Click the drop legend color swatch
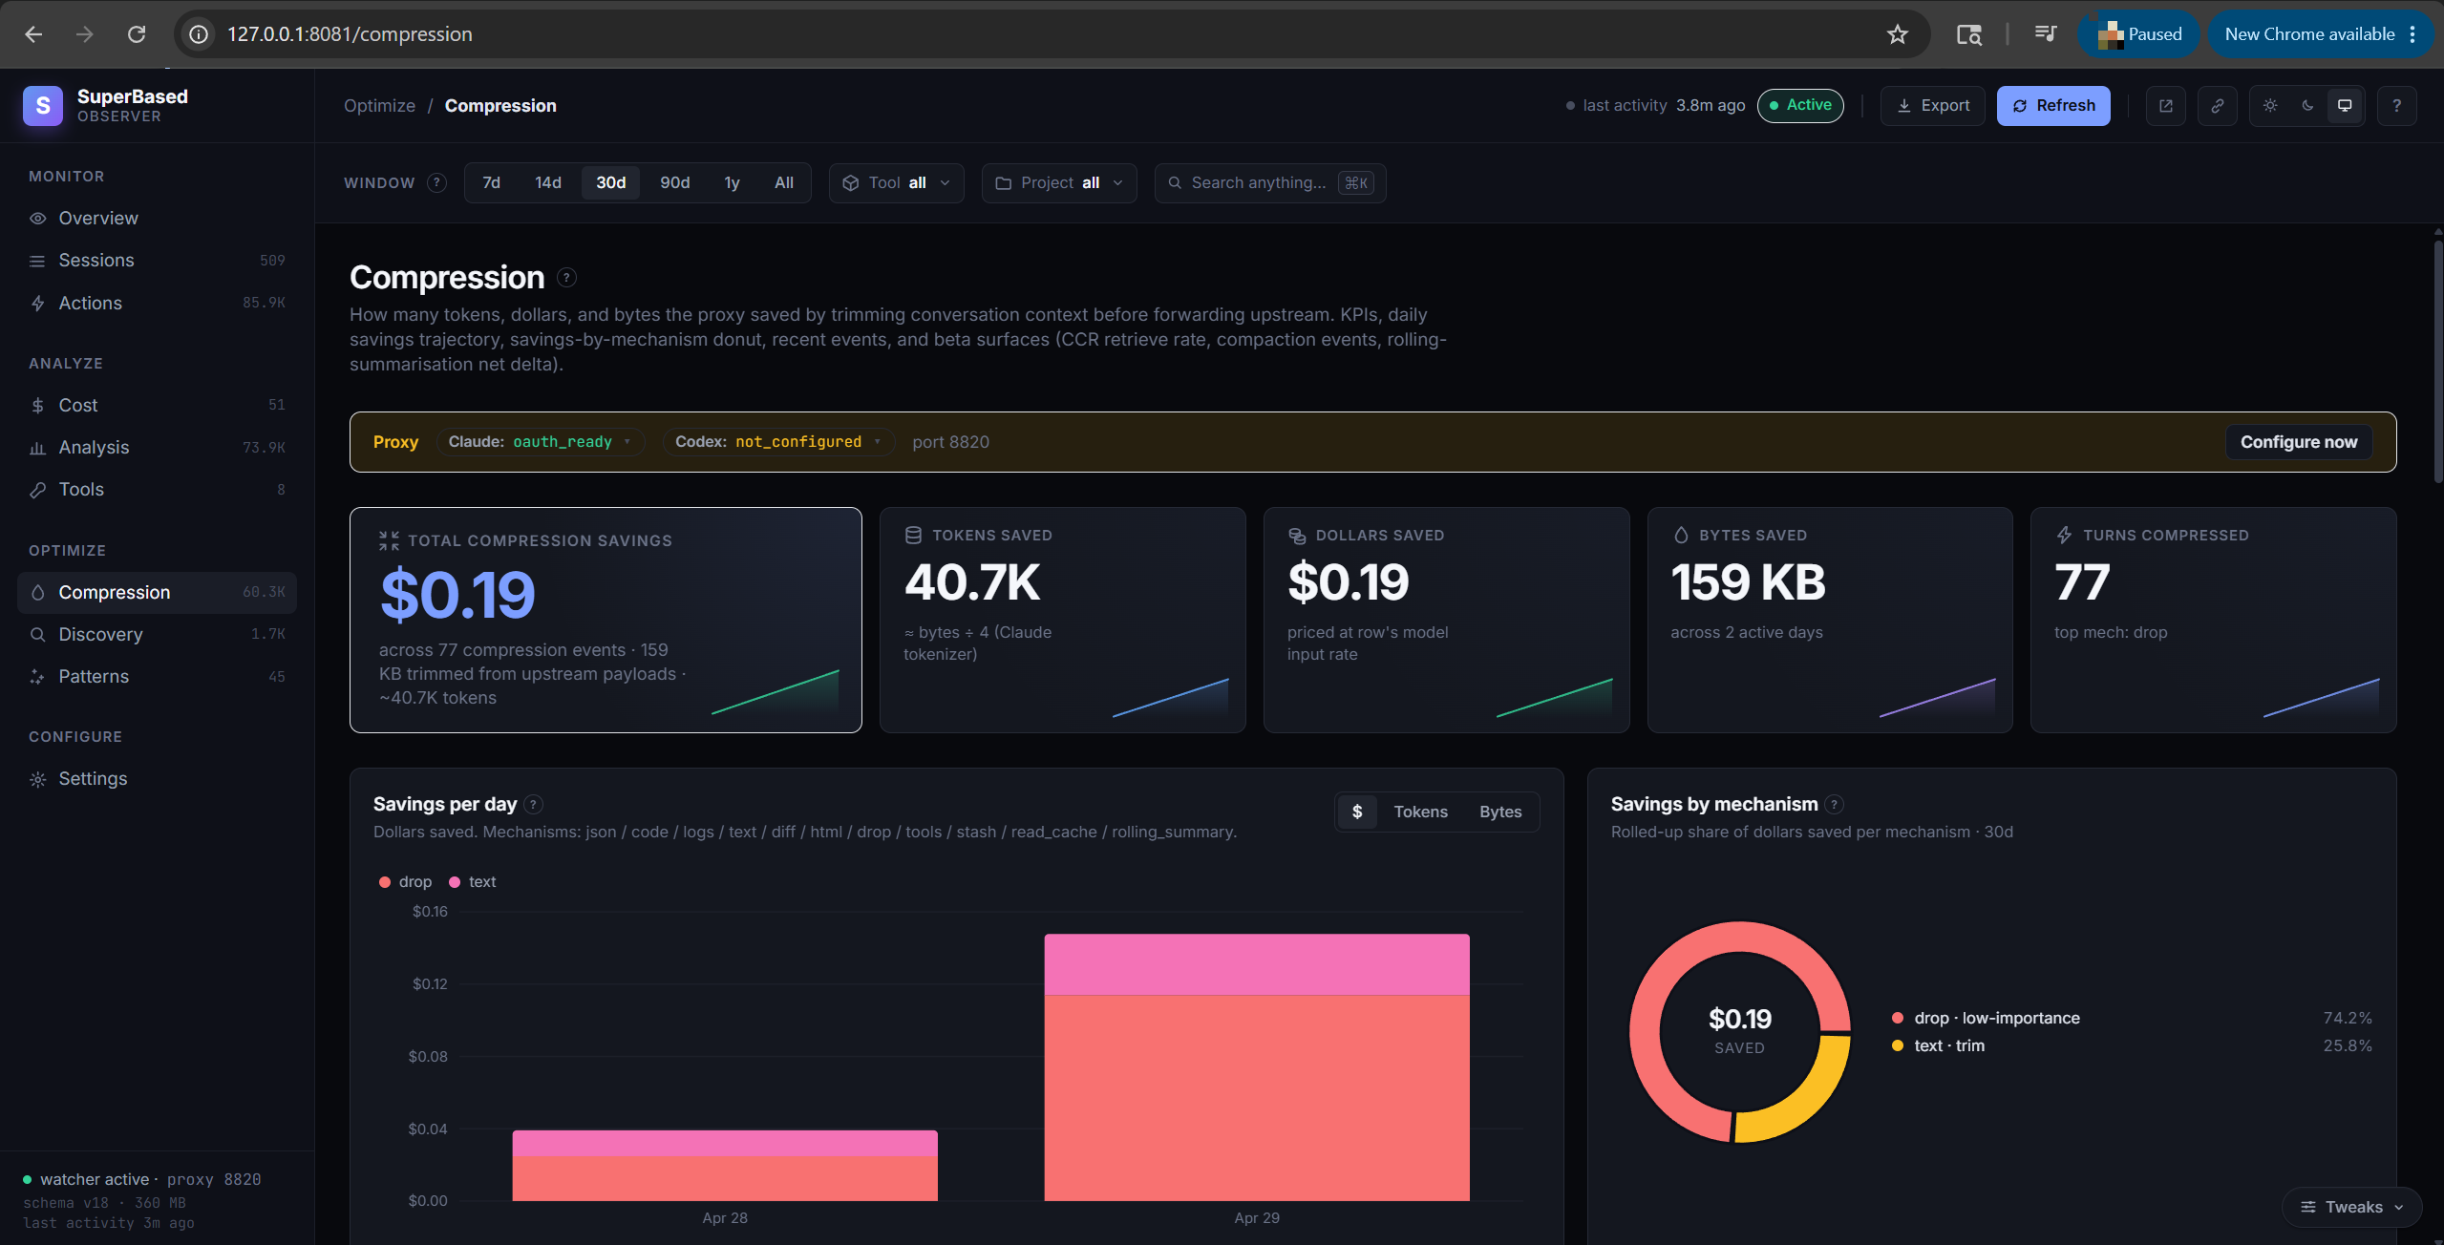 pos(385,882)
